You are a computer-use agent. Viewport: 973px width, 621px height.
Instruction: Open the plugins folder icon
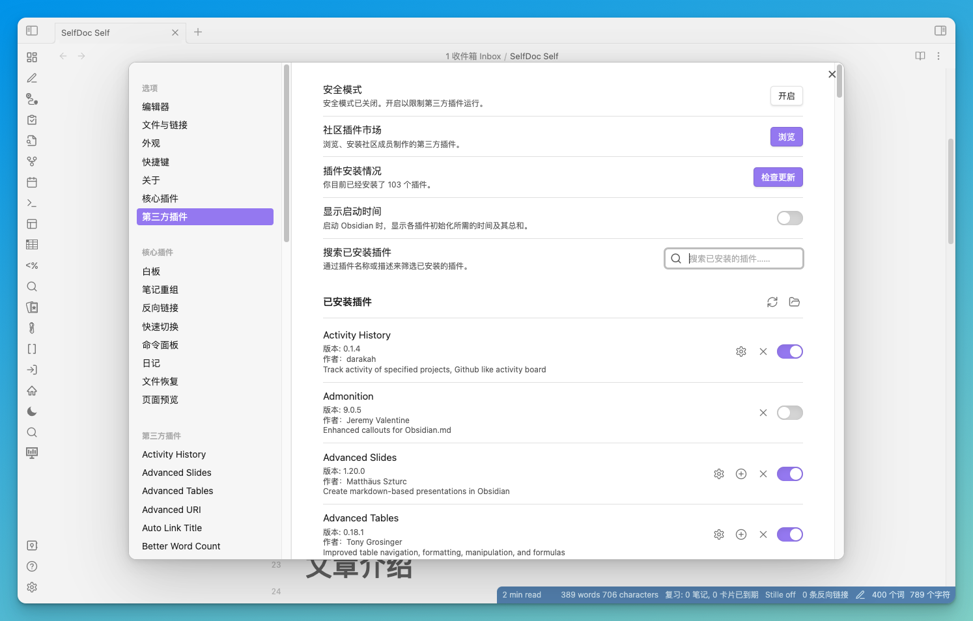tap(794, 301)
